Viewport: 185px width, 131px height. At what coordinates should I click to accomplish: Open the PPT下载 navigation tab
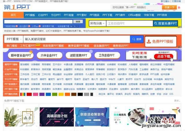pos(107,15)
